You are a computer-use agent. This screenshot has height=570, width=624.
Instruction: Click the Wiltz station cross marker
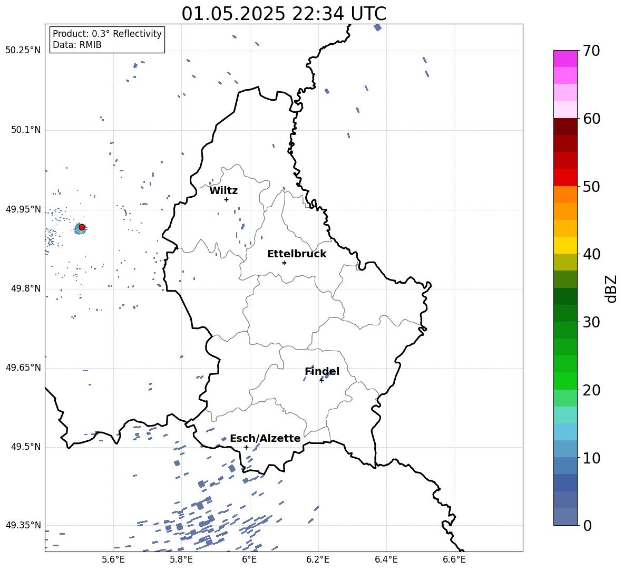(226, 199)
